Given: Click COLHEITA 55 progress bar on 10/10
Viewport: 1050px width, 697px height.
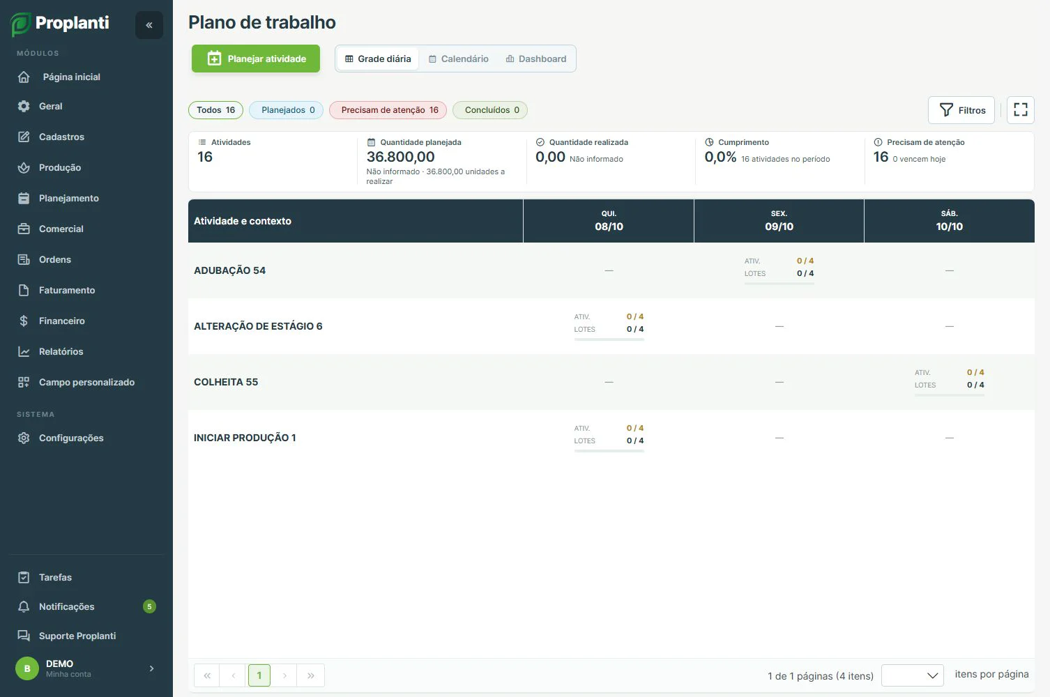Looking at the screenshot, I should pos(950,395).
